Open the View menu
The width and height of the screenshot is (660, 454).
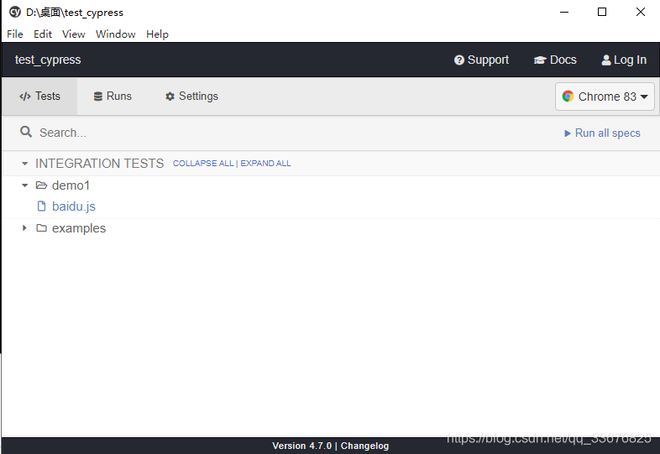pos(73,34)
